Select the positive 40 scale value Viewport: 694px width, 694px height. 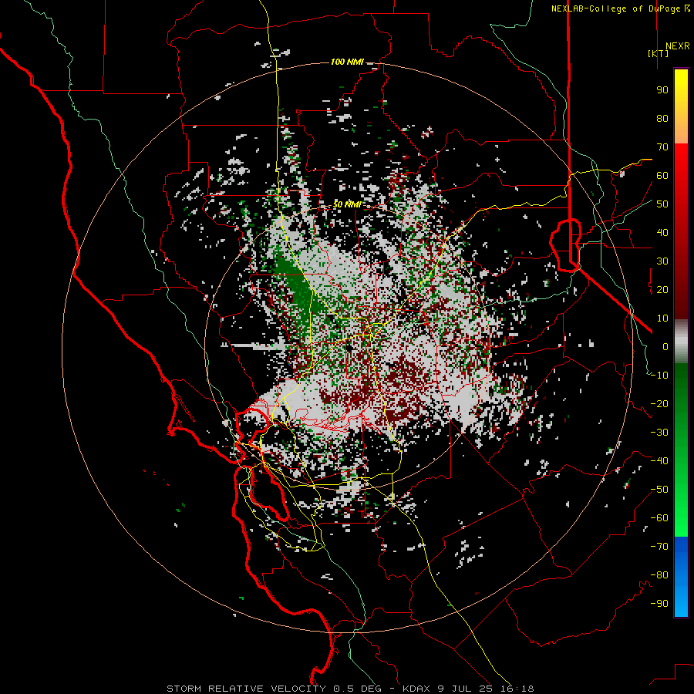(x=662, y=232)
